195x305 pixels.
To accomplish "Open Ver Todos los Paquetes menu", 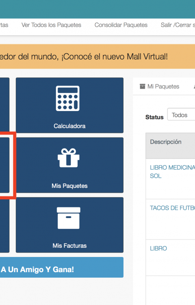I will click(x=51, y=25).
